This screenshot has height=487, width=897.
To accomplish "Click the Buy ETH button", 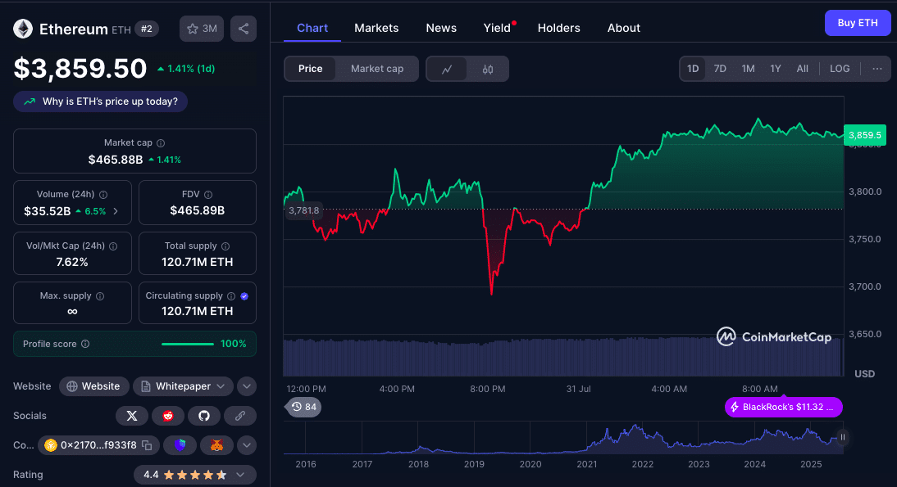I will click(858, 23).
